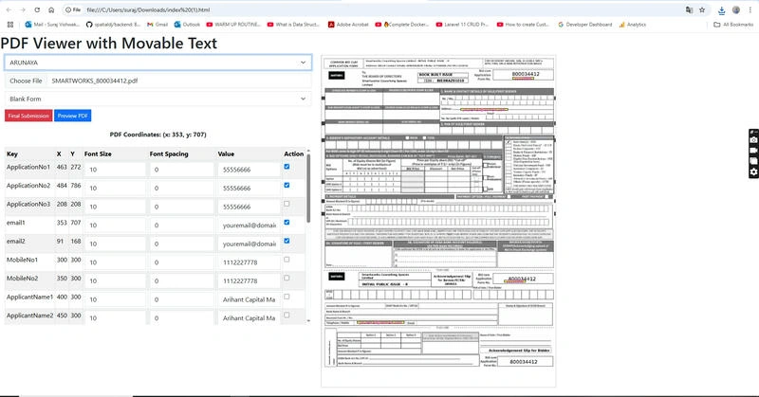Viewport: 759px width, 397px height.
Task: Bookmark this page with the star icon
Action: click(x=702, y=9)
